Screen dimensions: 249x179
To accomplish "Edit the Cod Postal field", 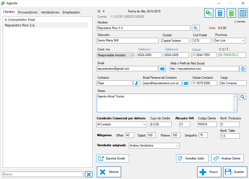I will [x=202, y=41].
